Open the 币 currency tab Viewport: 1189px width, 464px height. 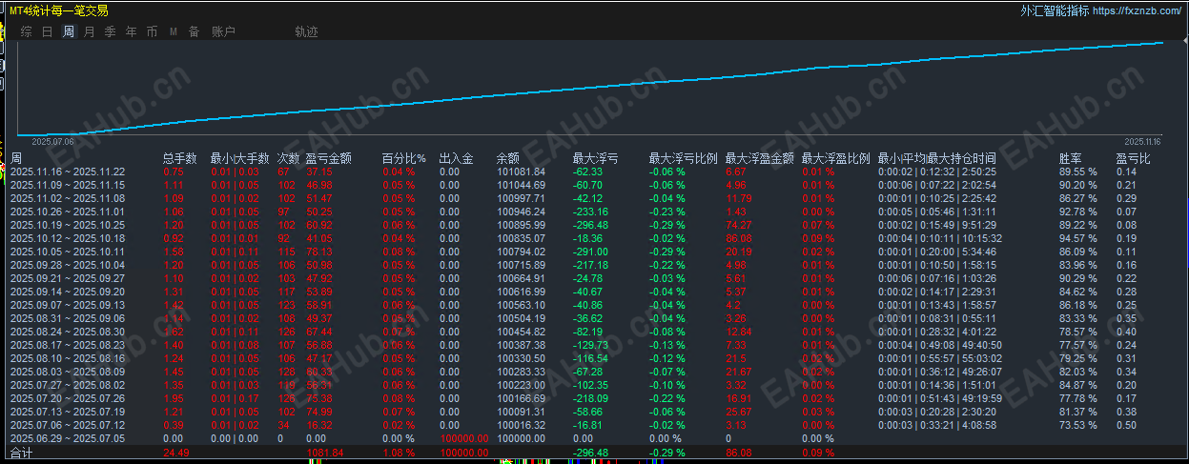153,31
